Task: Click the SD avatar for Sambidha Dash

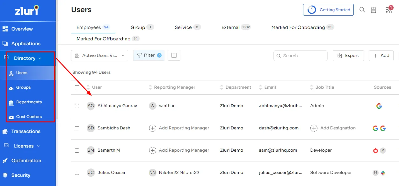Action: click(91, 128)
